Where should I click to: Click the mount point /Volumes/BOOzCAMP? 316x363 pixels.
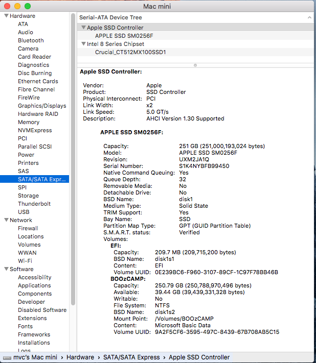tap(184, 319)
